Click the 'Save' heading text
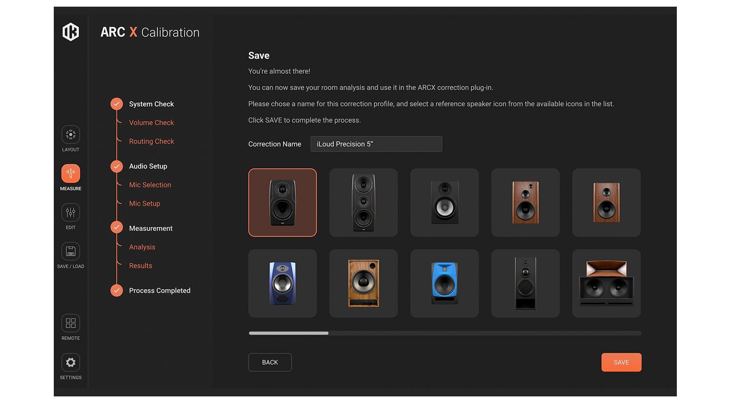The height and width of the screenshot is (404, 733). coord(259,56)
